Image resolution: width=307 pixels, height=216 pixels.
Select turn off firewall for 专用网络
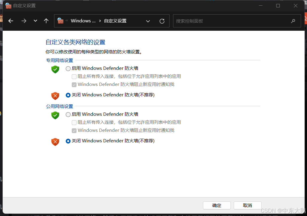coord(68,95)
